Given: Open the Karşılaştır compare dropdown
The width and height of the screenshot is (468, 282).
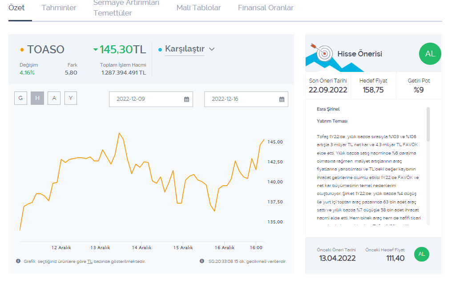Looking at the screenshot, I should 185,49.
